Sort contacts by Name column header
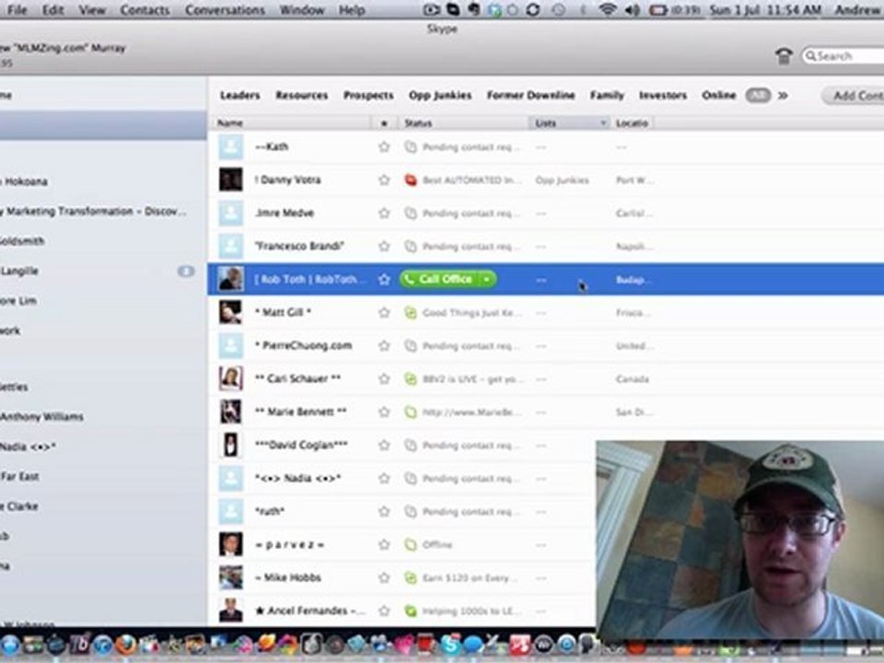This screenshot has width=884, height=663. (x=290, y=122)
